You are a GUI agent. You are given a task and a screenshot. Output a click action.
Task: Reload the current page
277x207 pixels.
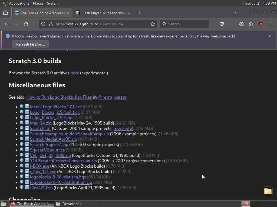(26, 24)
